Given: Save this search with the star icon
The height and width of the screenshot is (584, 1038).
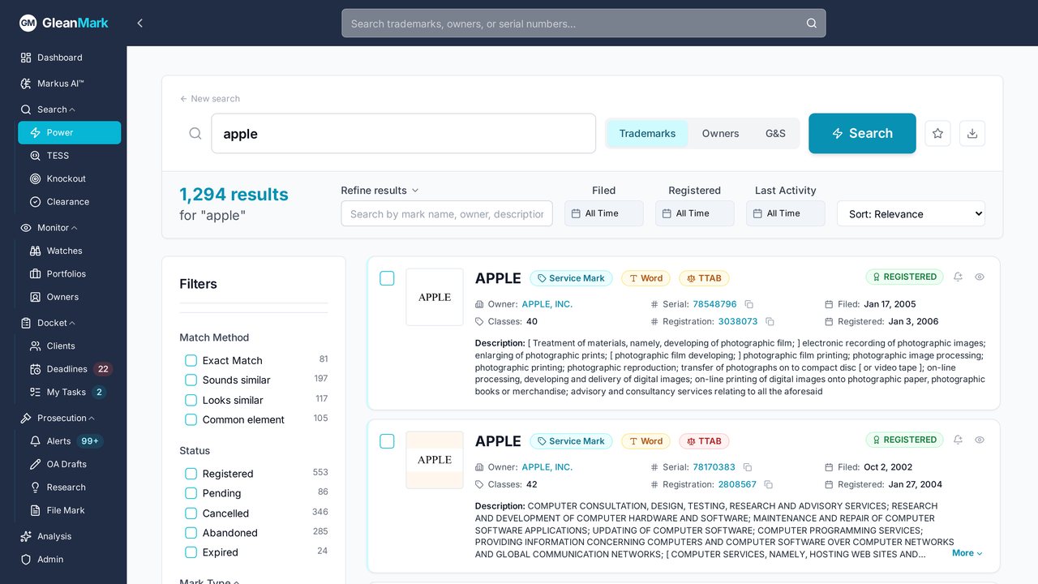Looking at the screenshot, I should click(x=937, y=133).
